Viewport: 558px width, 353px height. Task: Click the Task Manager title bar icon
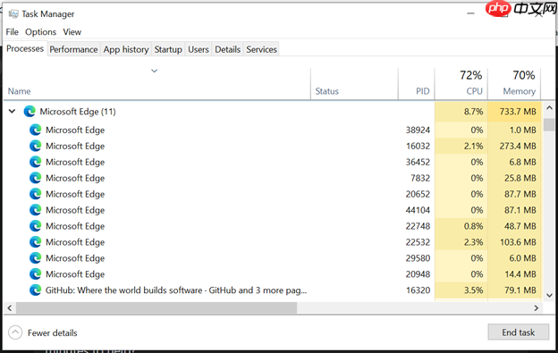(x=13, y=14)
